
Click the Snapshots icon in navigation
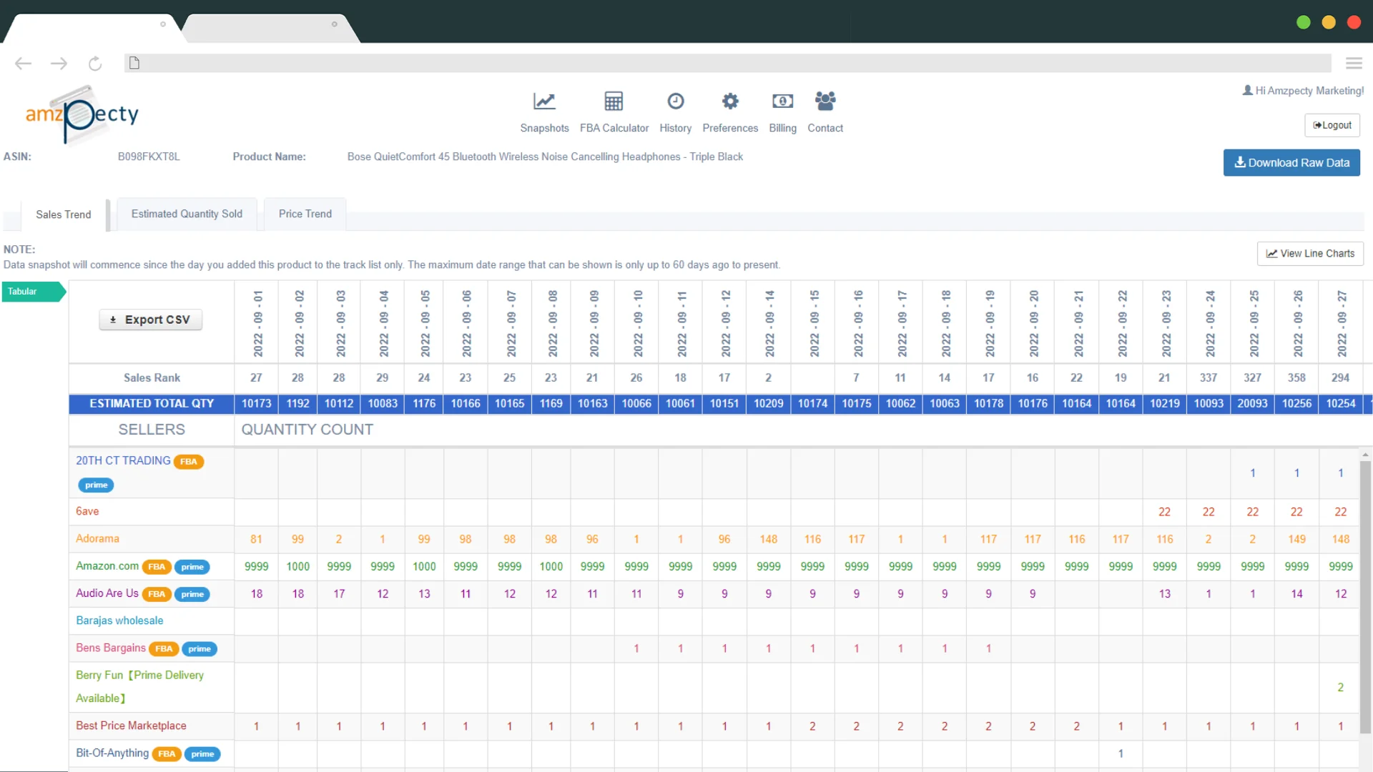pyautogui.click(x=545, y=101)
